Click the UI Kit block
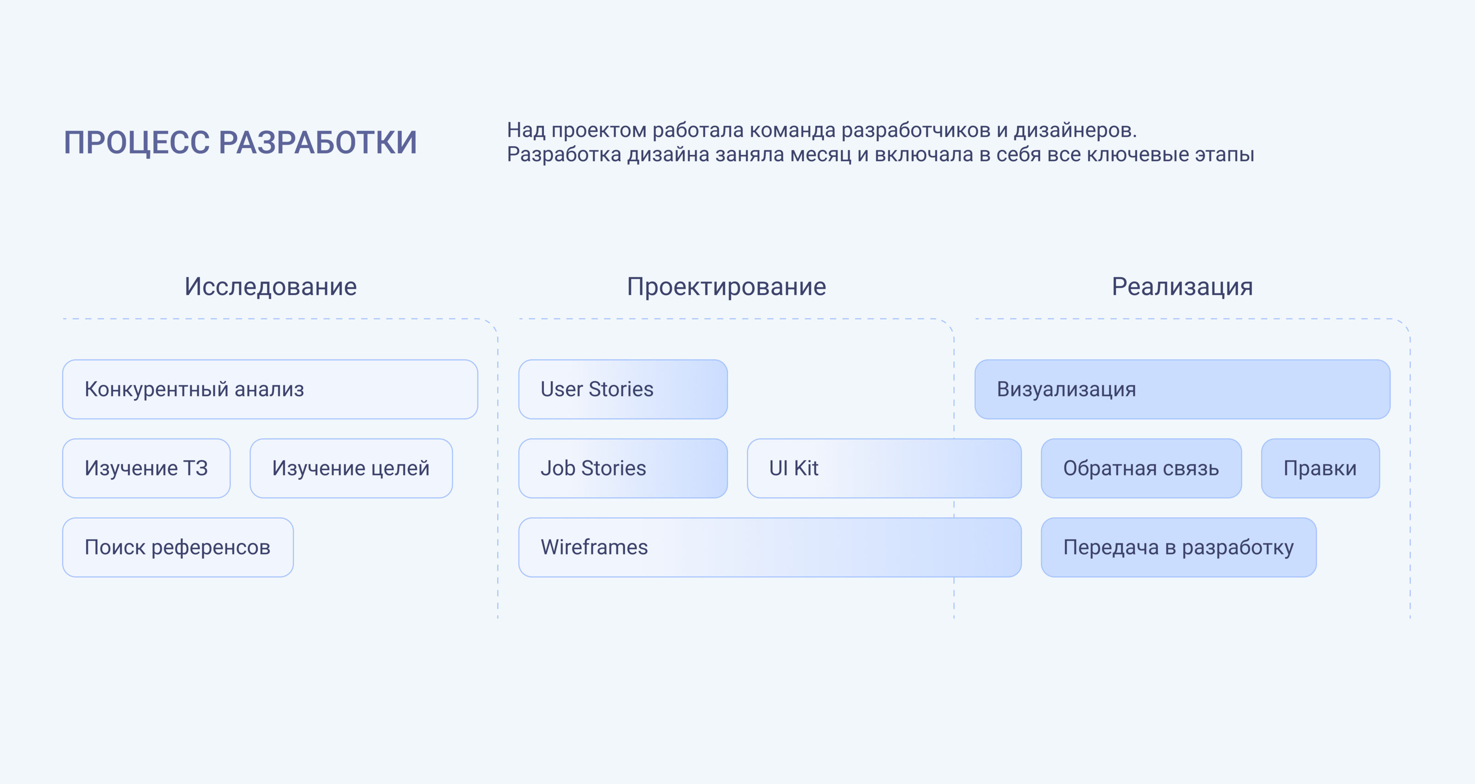The image size is (1475, 784). [x=884, y=468]
